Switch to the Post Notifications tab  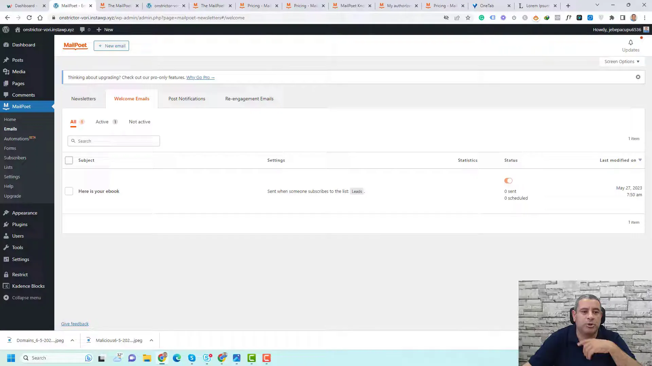coord(187,99)
